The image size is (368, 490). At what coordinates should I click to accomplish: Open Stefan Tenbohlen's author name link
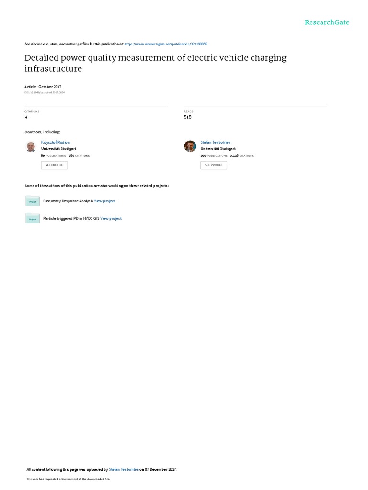click(x=216, y=142)
